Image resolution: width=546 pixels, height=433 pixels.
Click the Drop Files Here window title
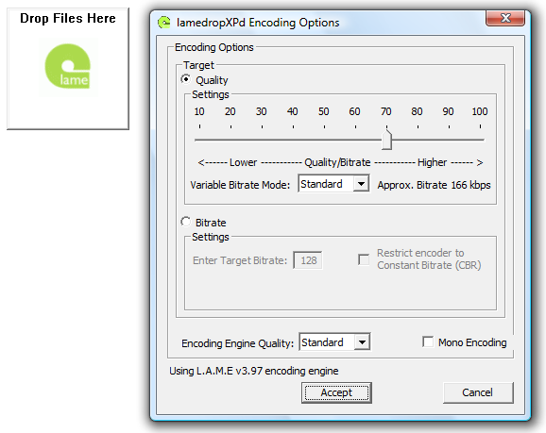pyautogui.click(x=68, y=18)
